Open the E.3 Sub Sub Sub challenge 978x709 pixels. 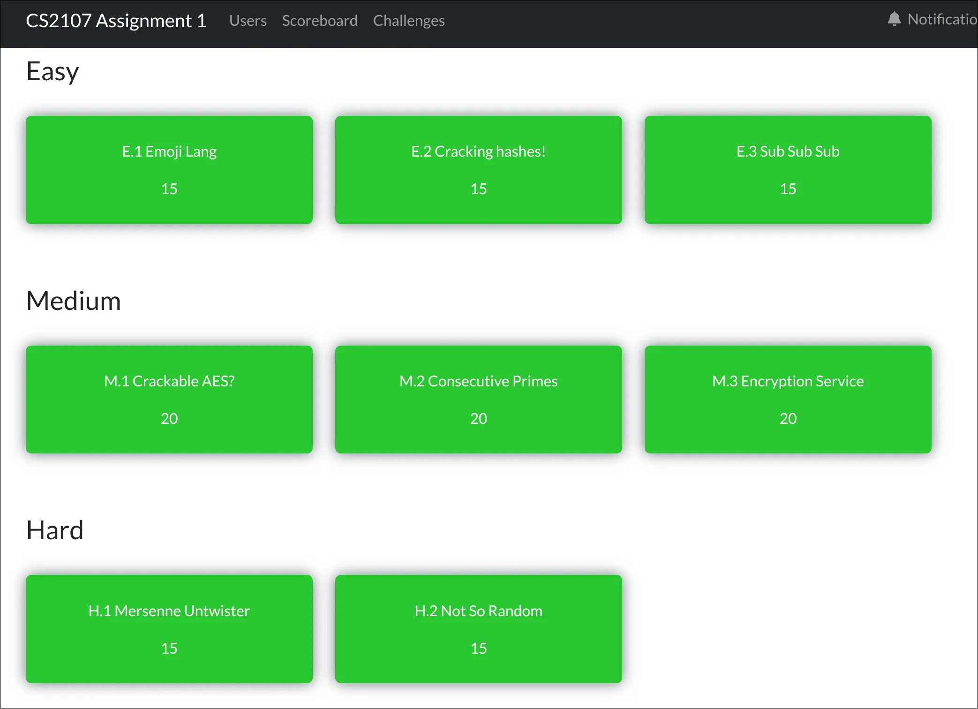[x=788, y=170]
